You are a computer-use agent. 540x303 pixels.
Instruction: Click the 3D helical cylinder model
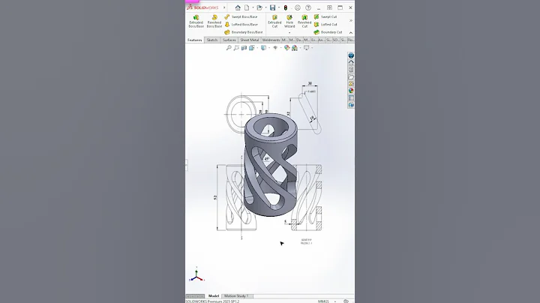[270, 164]
